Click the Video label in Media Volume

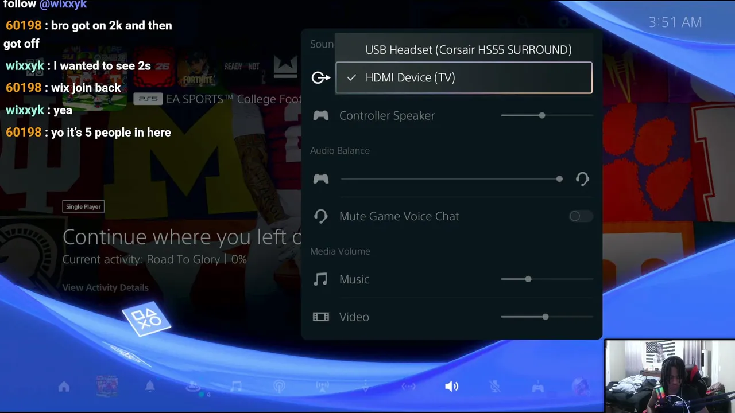[x=354, y=317]
